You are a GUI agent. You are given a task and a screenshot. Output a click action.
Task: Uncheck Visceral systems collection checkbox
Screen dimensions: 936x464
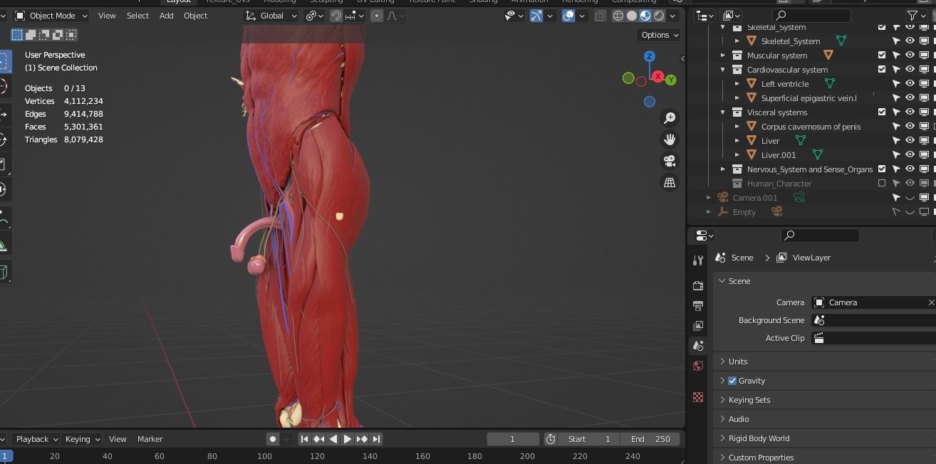coord(882,112)
